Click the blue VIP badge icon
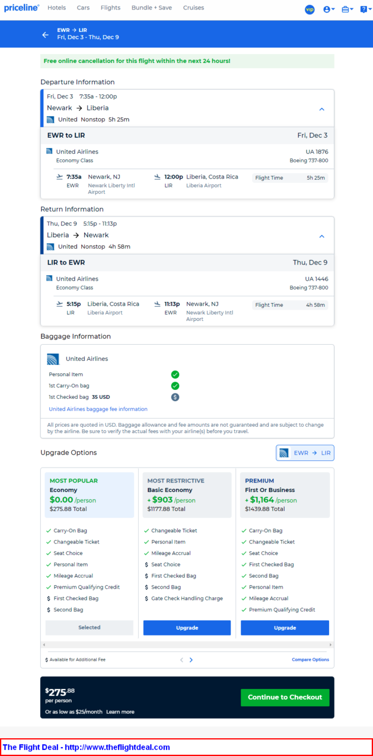This screenshot has height=756, width=373. 310,9
